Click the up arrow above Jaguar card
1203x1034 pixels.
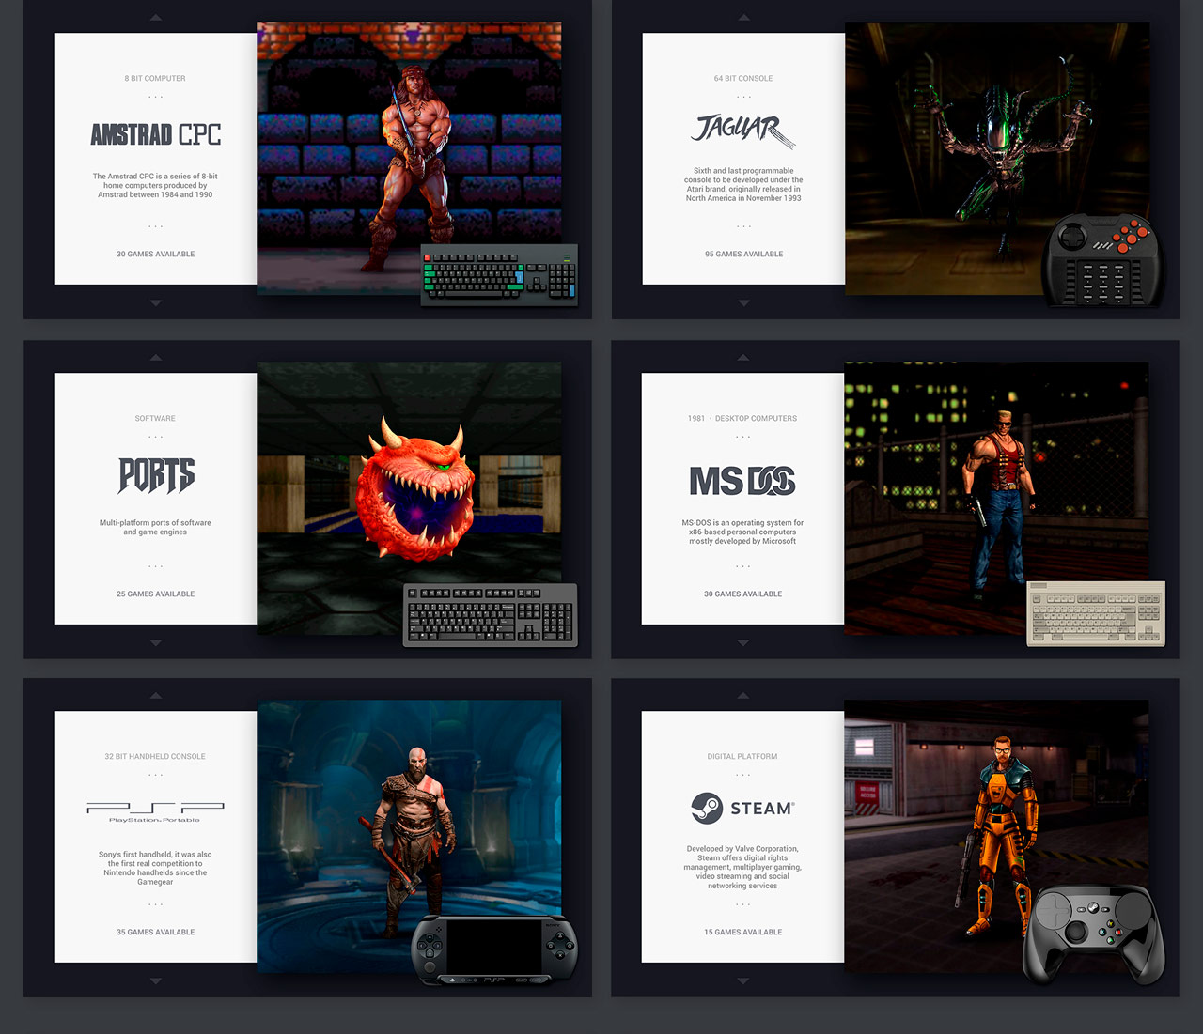743,18
